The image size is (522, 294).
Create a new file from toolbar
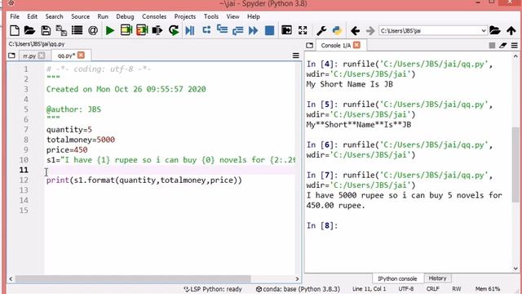[x=15, y=31]
